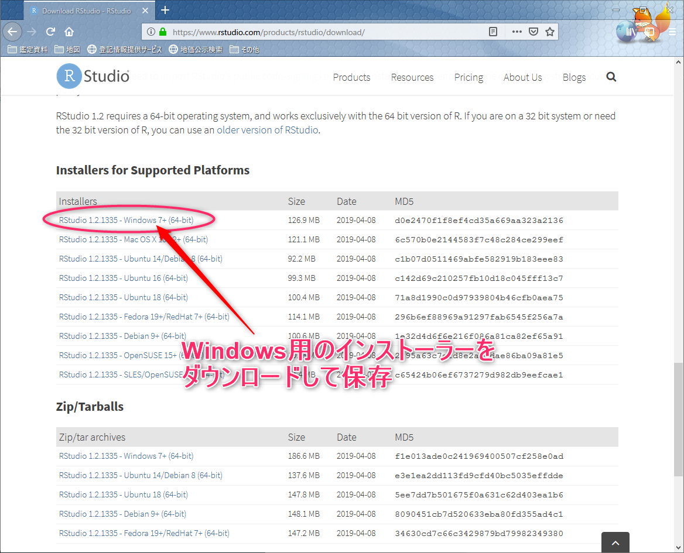Open the Resources menu
684x553 pixels.
coord(412,77)
